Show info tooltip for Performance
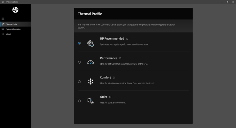The height and width of the screenshot is (128, 236). tap(120, 58)
